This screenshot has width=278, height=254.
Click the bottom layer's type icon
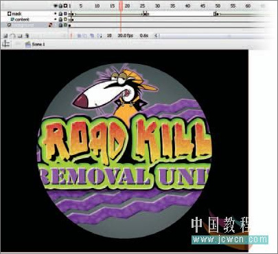pyautogui.click(x=9, y=25)
